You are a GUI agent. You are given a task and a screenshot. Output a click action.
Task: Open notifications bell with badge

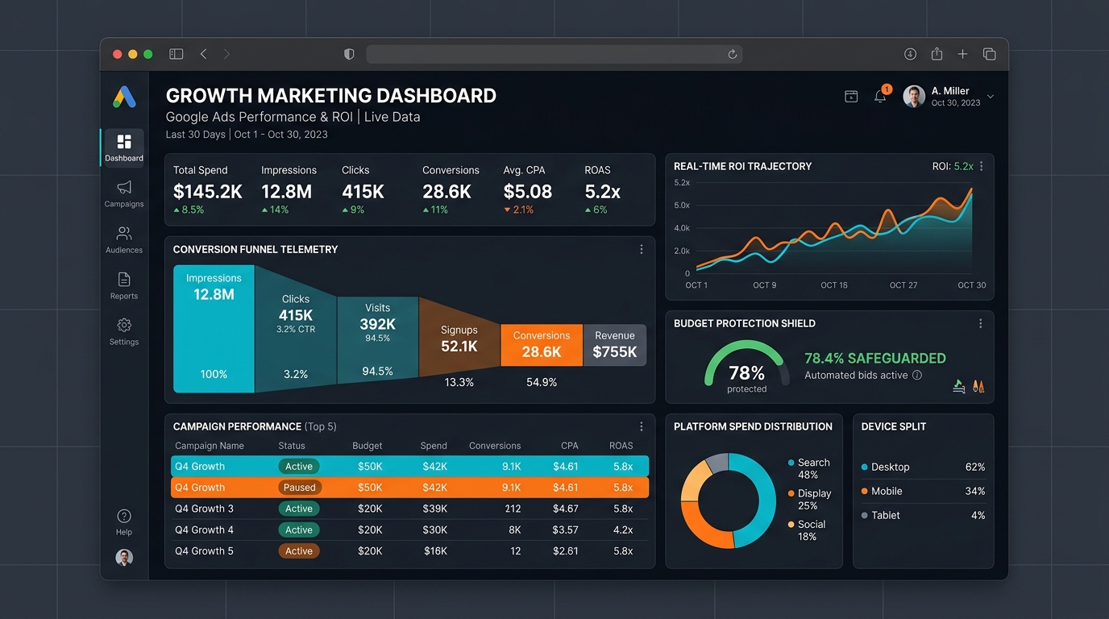click(881, 96)
